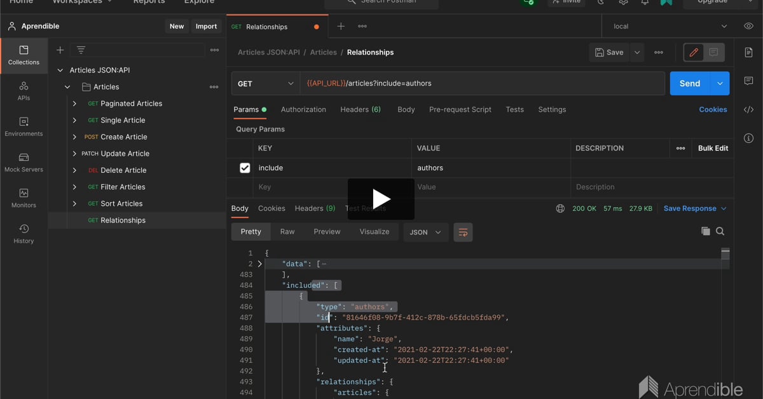763x399 pixels.
Task: Open the GET method dropdown
Action: pos(265,83)
